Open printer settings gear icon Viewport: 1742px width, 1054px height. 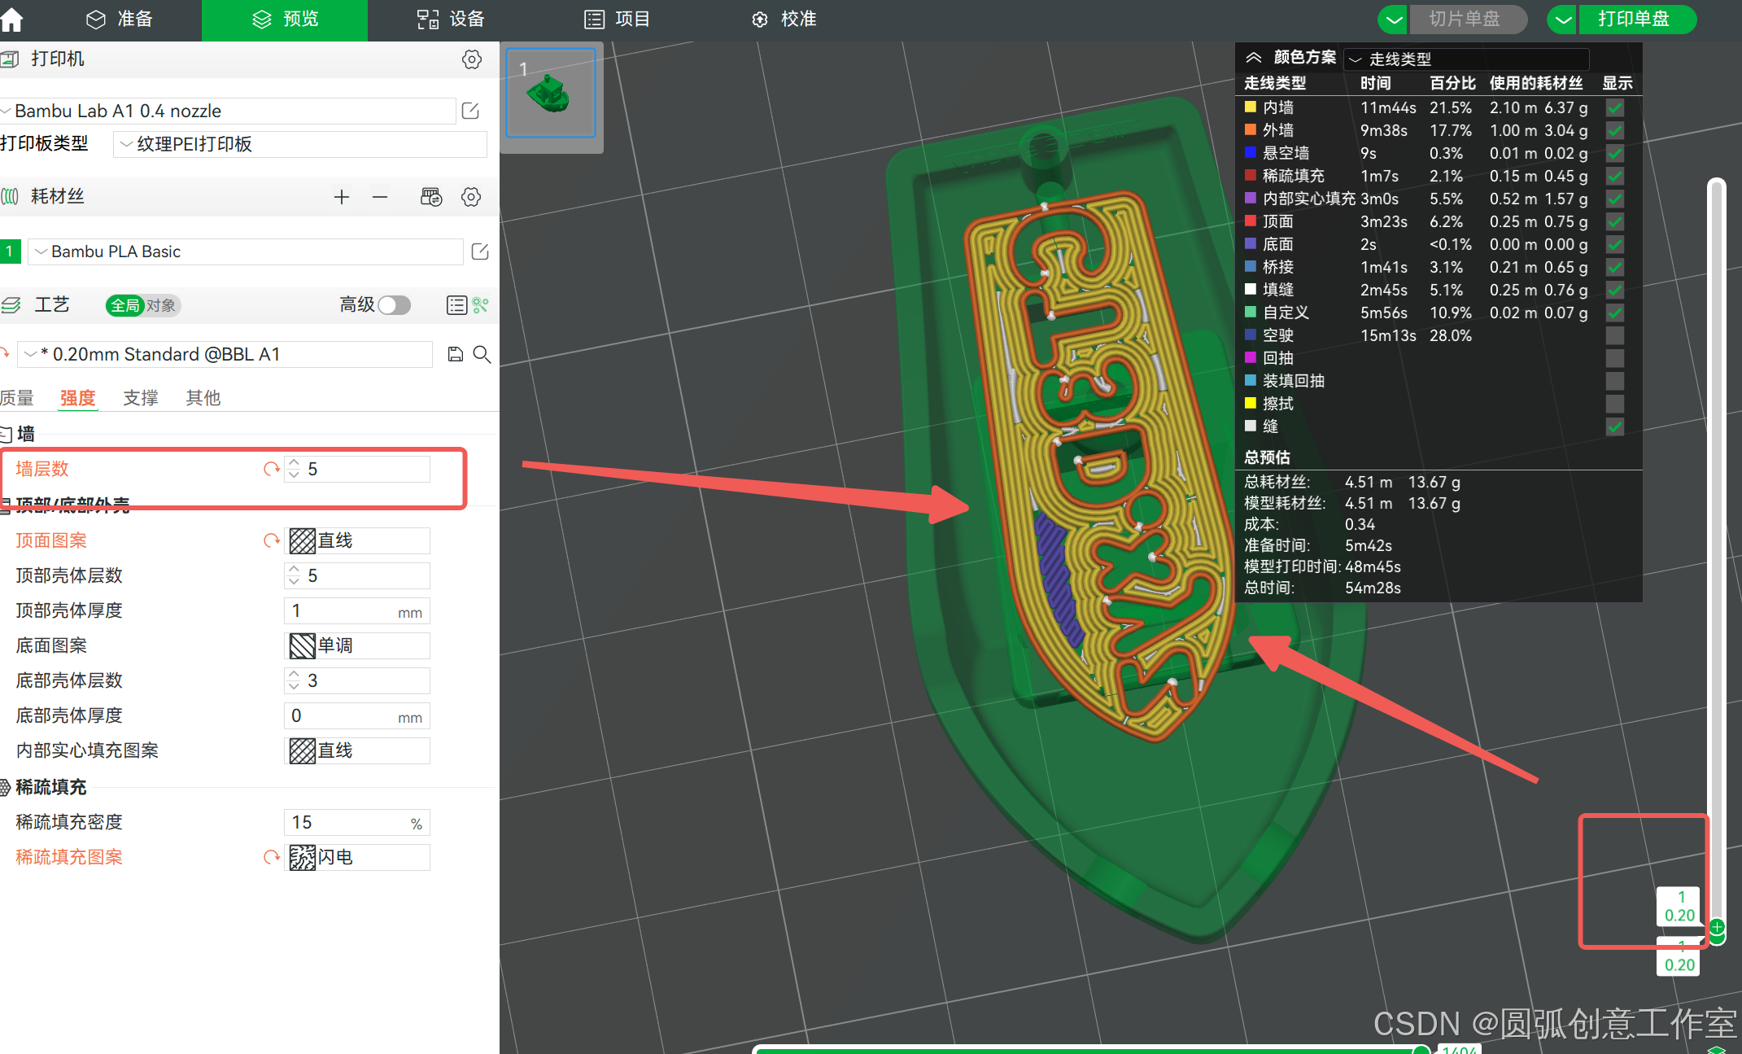(472, 59)
